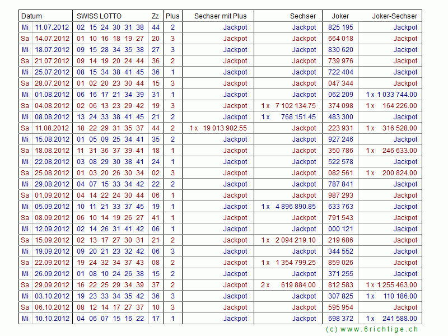Click the Plus column header
Image resolution: width=448 pixels, height=336 pixels.
[172, 16]
